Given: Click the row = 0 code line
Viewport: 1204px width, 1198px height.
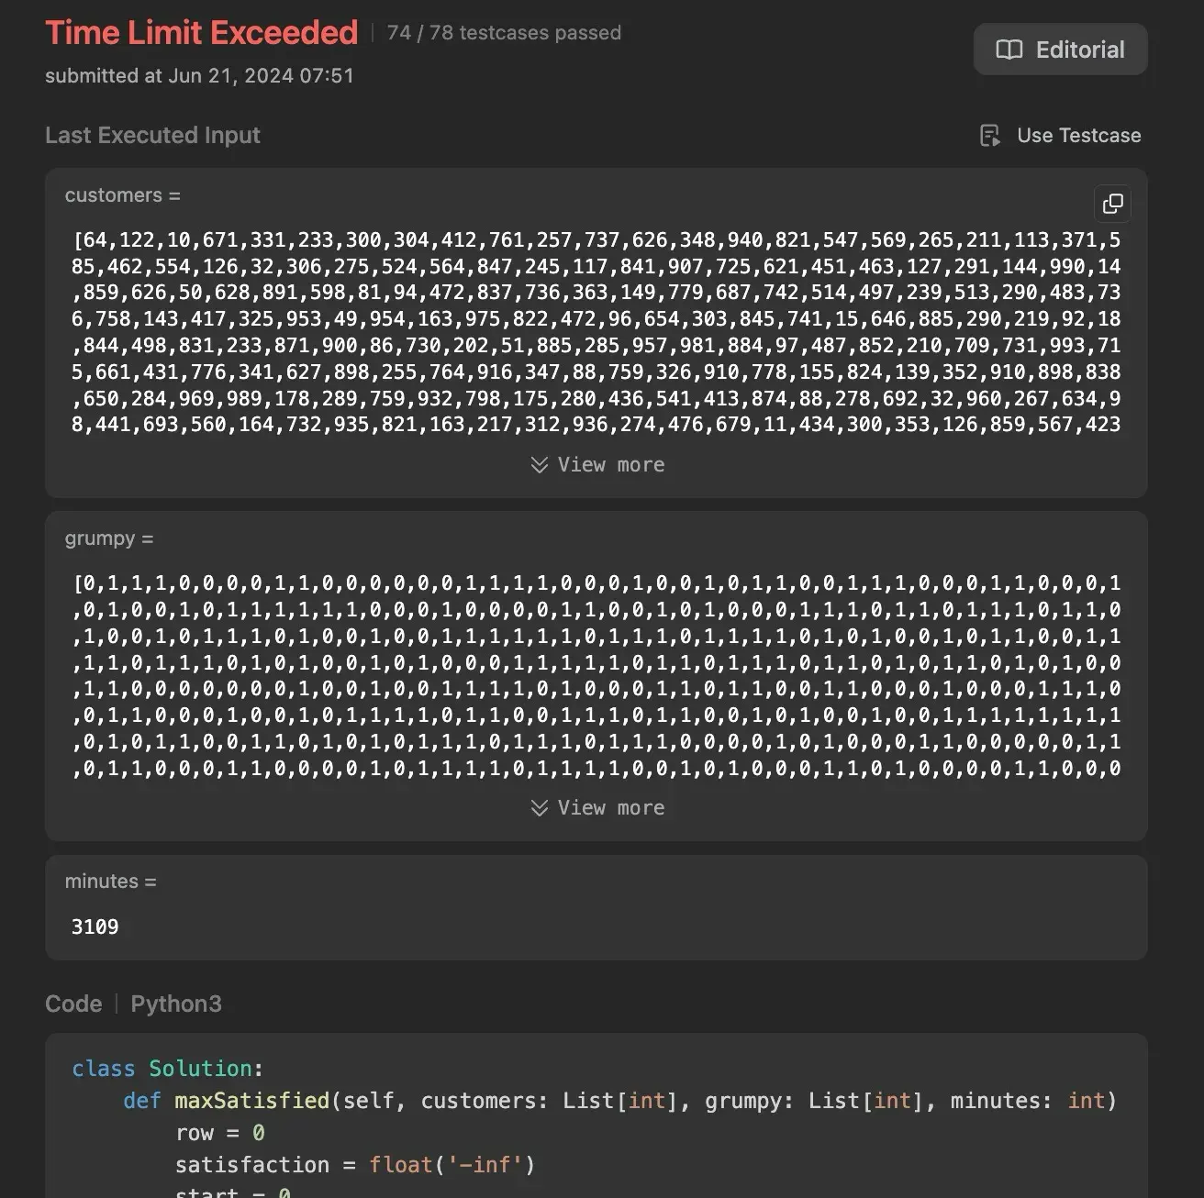Looking at the screenshot, I should click(x=220, y=1133).
